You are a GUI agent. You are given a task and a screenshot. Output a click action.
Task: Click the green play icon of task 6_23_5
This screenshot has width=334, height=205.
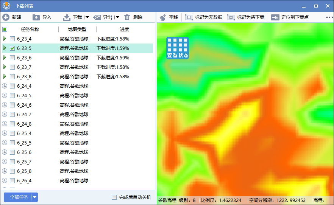(5, 48)
